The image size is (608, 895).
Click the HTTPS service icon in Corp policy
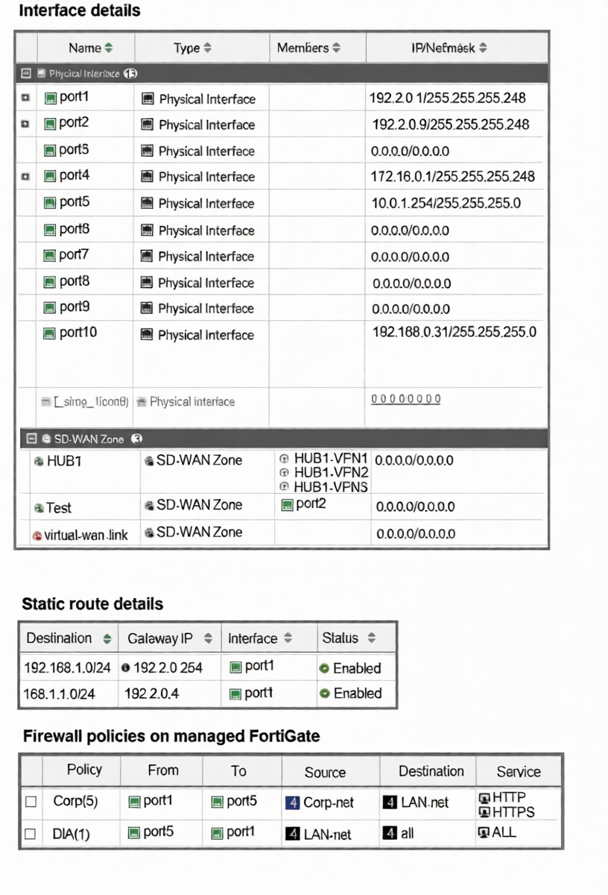(484, 811)
